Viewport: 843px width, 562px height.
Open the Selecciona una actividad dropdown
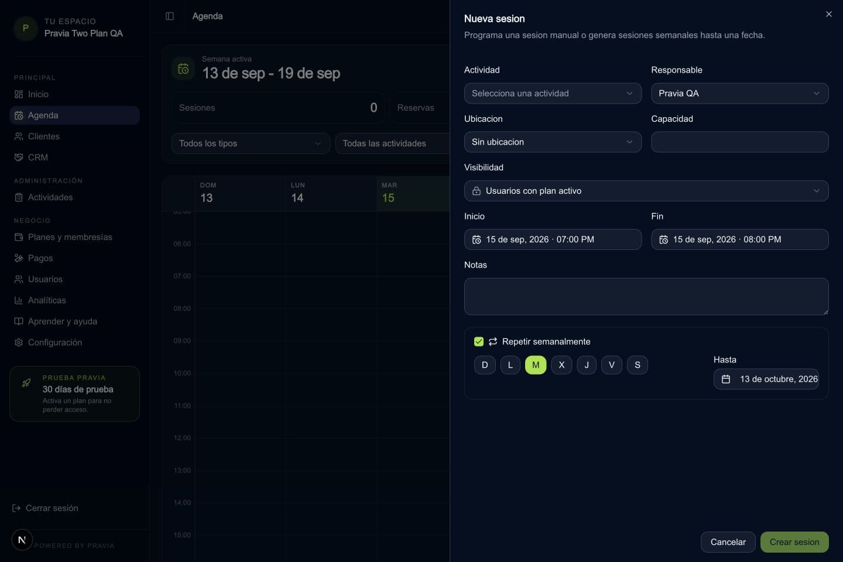click(x=553, y=93)
